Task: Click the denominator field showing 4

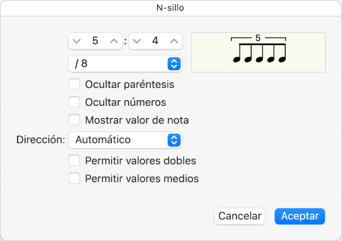Action: click(155, 41)
